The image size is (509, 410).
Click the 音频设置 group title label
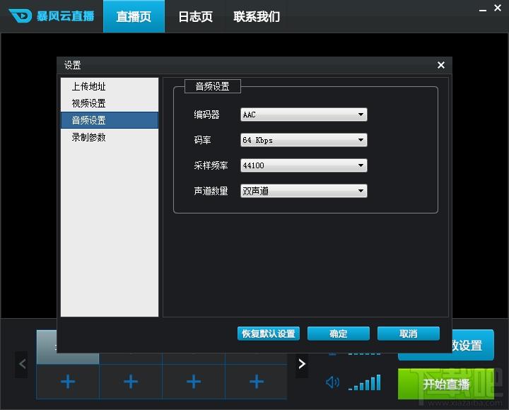pyautogui.click(x=213, y=86)
